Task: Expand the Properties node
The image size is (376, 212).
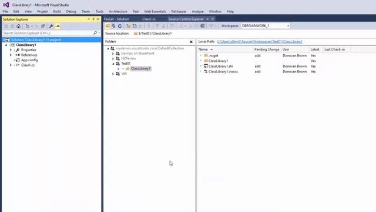Action: pyautogui.click(x=11, y=50)
